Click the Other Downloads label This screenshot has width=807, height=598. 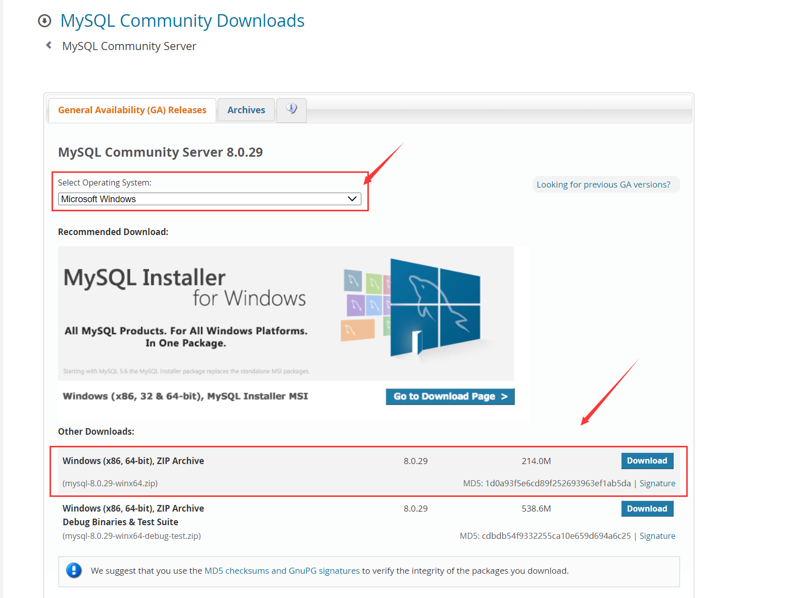96,432
